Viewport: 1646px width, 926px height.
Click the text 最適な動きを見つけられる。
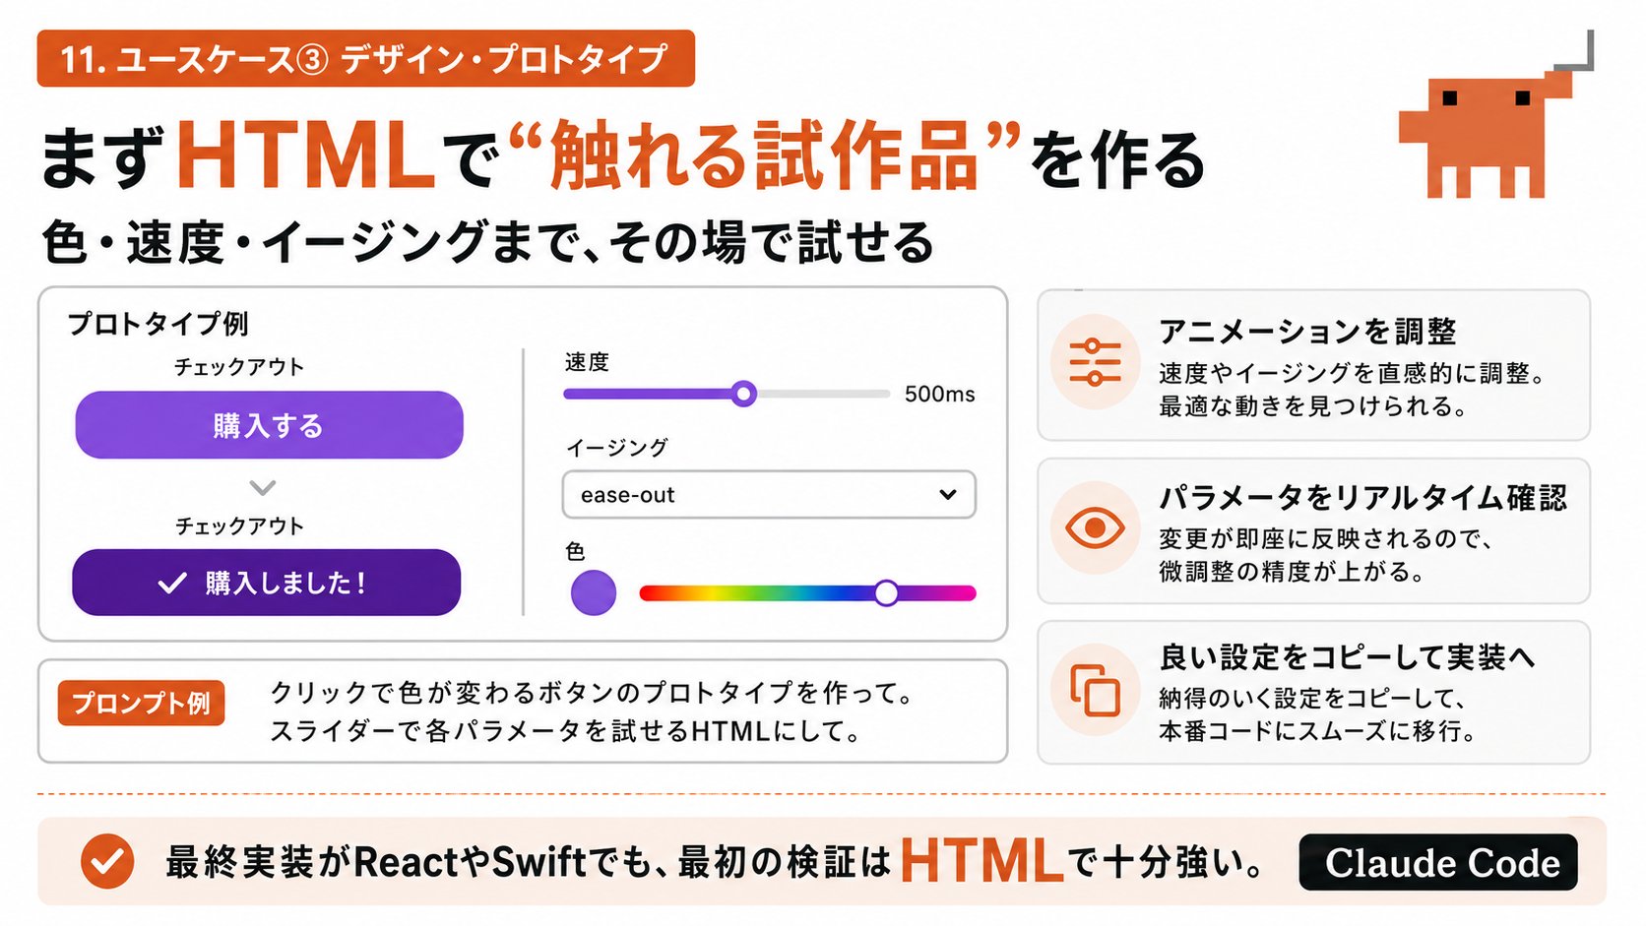pyautogui.click(x=1312, y=405)
